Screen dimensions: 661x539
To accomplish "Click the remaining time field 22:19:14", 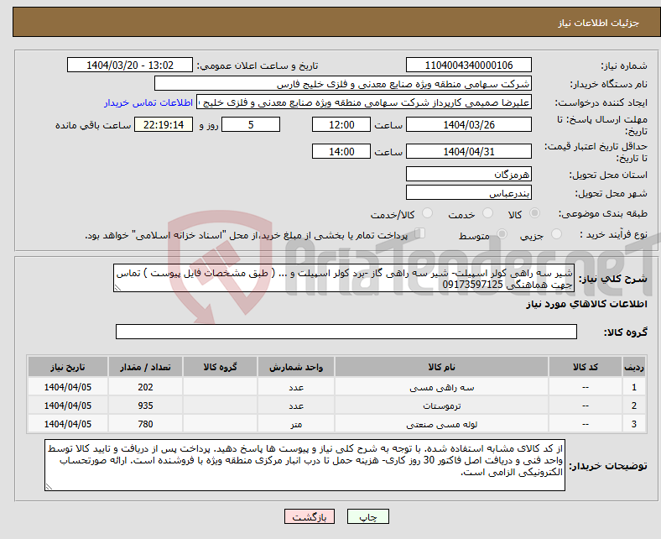I will tap(164, 124).
